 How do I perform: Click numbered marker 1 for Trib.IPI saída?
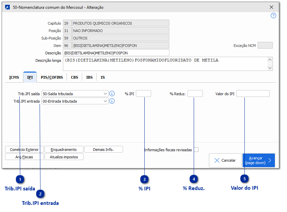[20, 179]
